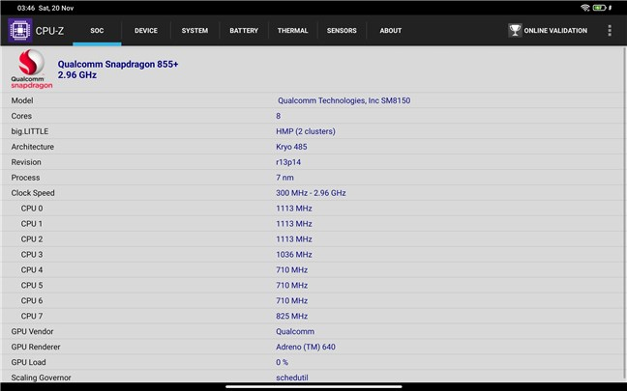Open the three-dot overflow menu
This screenshot has height=391, width=627.
pos(610,30)
